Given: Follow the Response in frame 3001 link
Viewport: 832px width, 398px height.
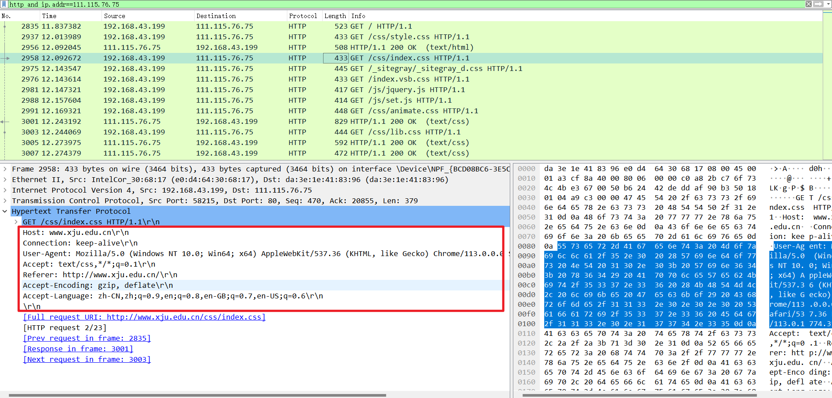Looking at the screenshot, I should tap(78, 349).
